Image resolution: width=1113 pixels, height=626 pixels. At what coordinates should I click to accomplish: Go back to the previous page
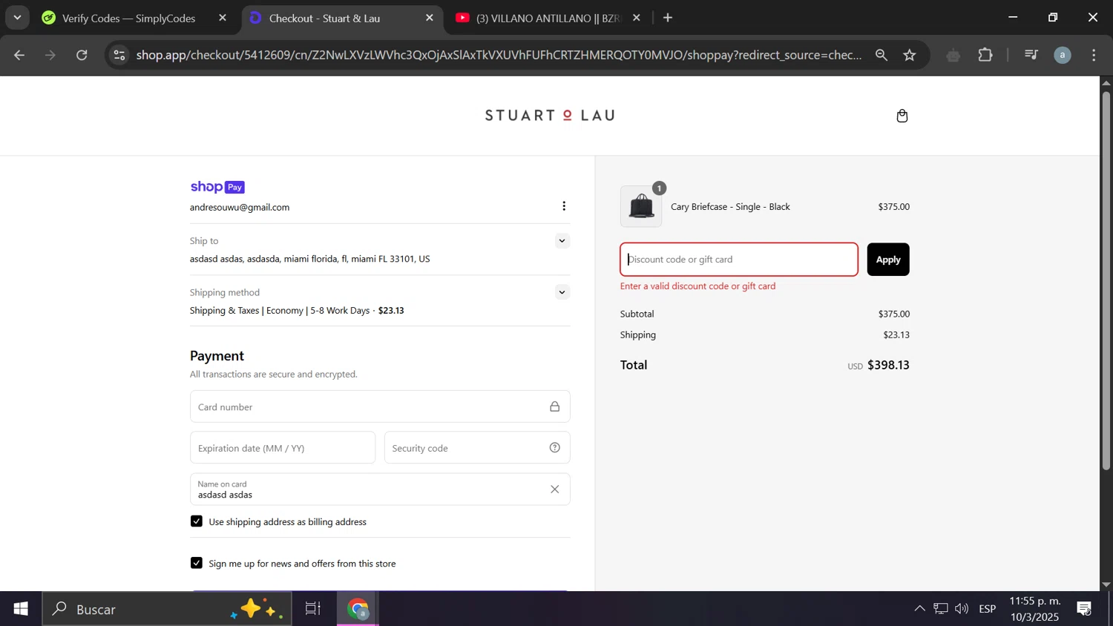pyautogui.click(x=19, y=55)
